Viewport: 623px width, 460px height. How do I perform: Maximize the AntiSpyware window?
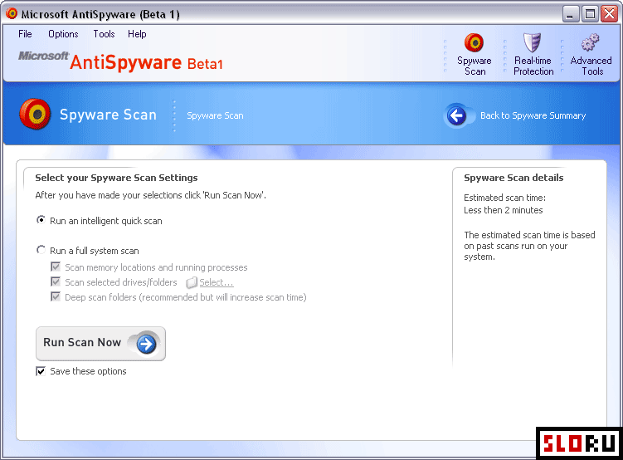point(590,14)
